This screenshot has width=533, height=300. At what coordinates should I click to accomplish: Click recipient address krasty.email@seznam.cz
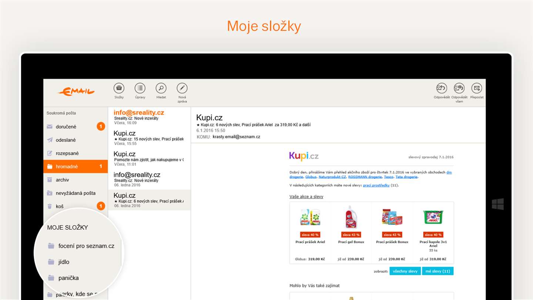[x=237, y=137]
